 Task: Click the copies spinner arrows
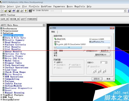(106, 62)
